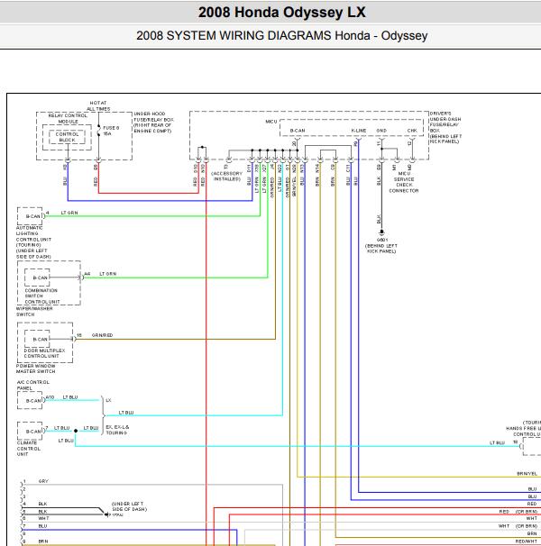
Task: Select the "AUTOMATIC LIGHTING CONTROL UNIT" label
Action: [x=34, y=242]
